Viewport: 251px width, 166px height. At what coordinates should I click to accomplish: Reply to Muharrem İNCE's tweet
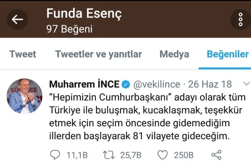point(55,155)
